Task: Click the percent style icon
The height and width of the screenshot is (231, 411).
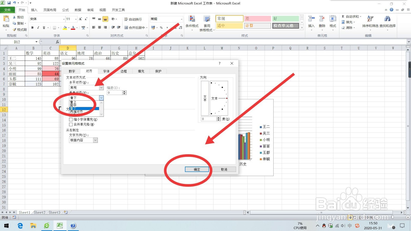Action: (161, 27)
